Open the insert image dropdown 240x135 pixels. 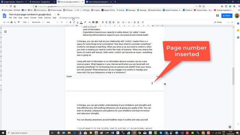point(97,22)
